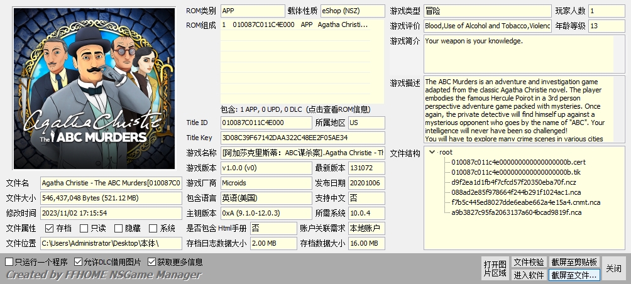The image size is (631, 284).
Task: Click the Agatha Christie game cover image
Action: pos(94,88)
